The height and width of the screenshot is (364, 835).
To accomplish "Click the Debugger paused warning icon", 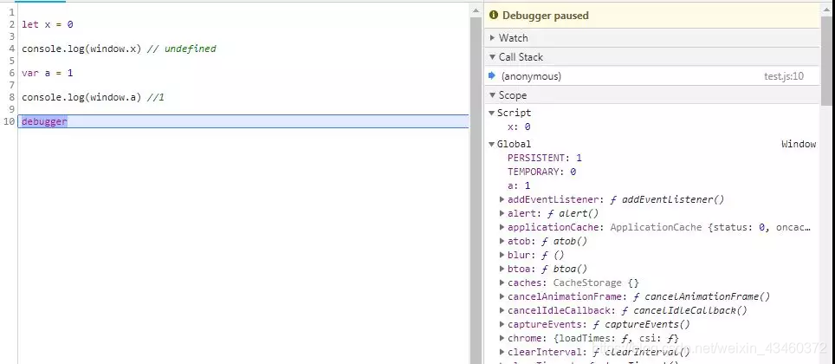I will [493, 16].
